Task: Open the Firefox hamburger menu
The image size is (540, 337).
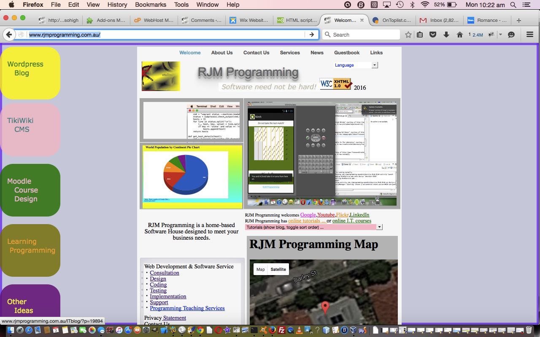Action: coord(530,35)
